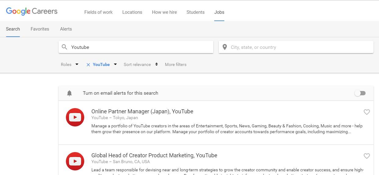
Task: Favorite the Online Partner Manager job
Action: (x=366, y=112)
